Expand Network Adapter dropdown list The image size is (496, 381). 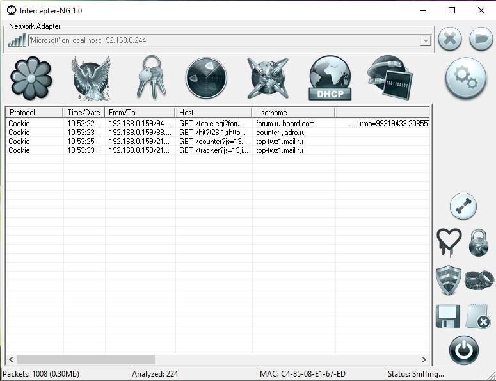click(426, 40)
